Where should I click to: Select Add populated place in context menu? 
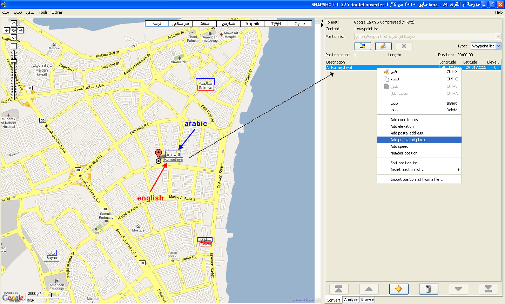click(408, 140)
